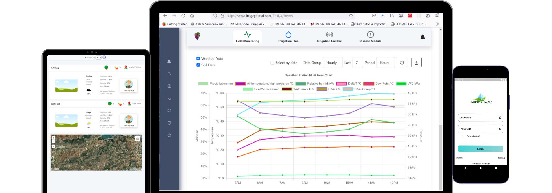
Task: Download chart data with the download icon
Action: pos(416,63)
